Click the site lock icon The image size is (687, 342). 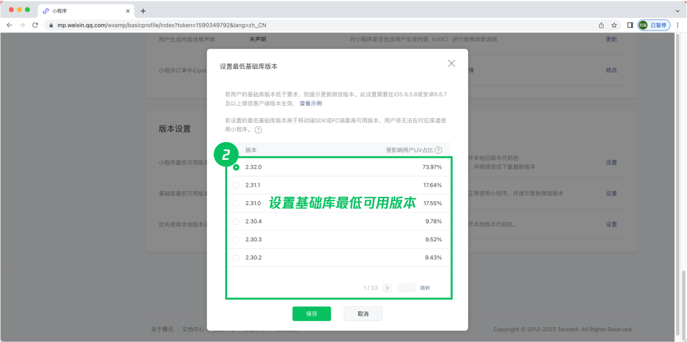51,25
